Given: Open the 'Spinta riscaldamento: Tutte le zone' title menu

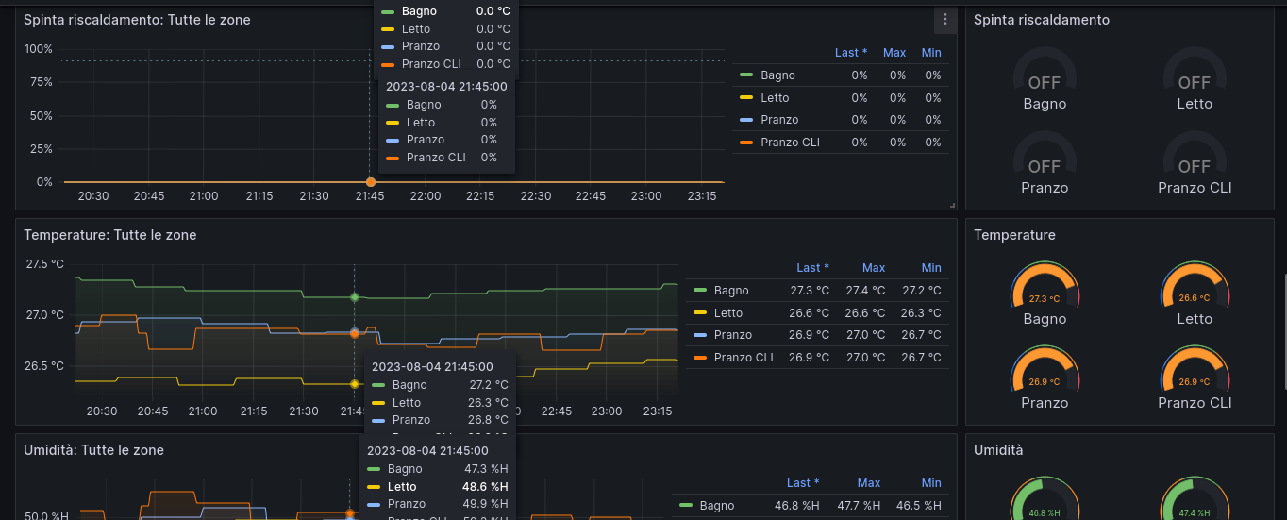Looking at the screenshot, I should click(137, 20).
